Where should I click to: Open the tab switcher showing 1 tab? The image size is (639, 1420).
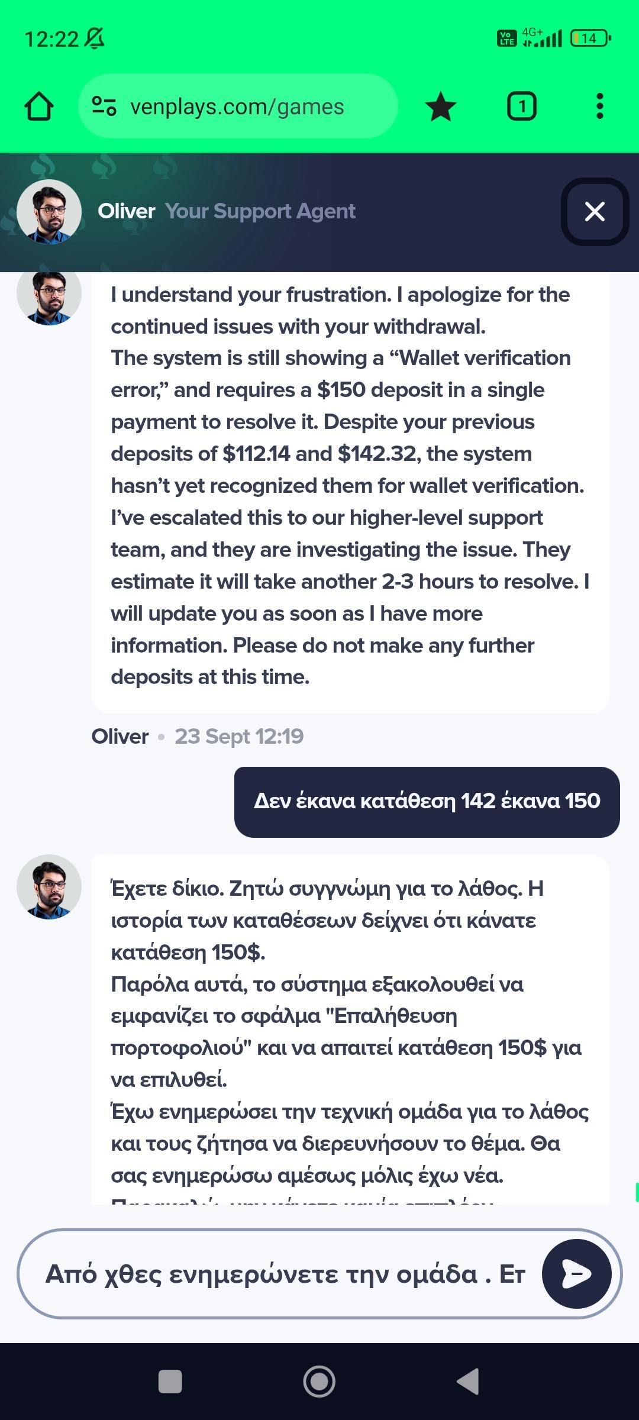click(521, 107)
